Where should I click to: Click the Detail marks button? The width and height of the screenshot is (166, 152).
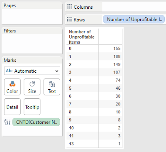click(x=12, y=107)
